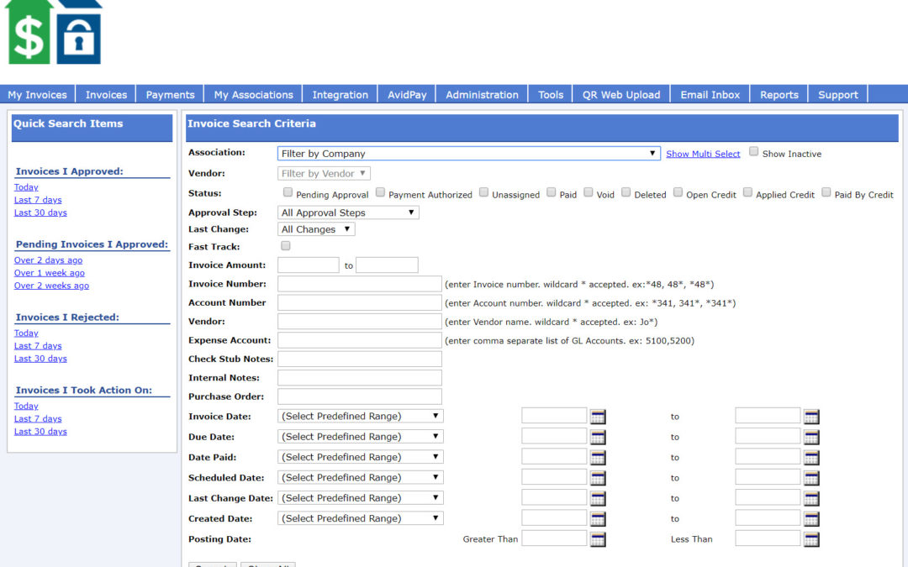Click into the Invoice Number text field
This screenshot has height=567, width=908.
[x=359, y=284]
